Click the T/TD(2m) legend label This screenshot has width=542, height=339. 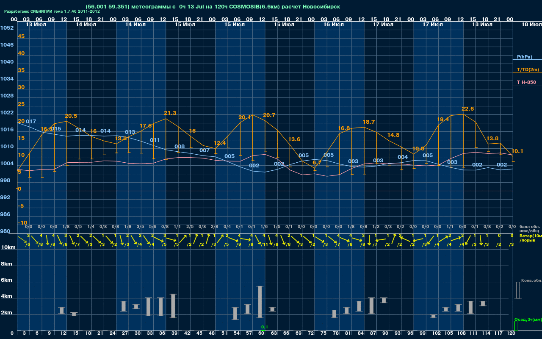click(528, 69)
